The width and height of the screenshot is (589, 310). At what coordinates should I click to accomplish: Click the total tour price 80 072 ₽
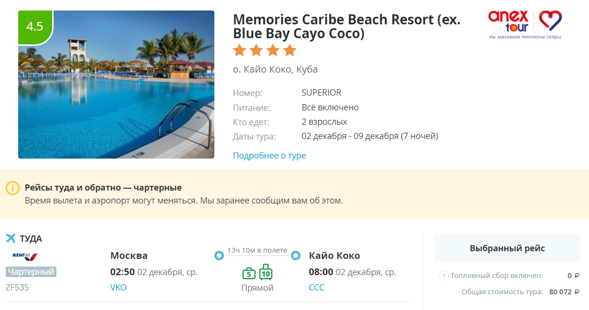(x=564, y=292)
